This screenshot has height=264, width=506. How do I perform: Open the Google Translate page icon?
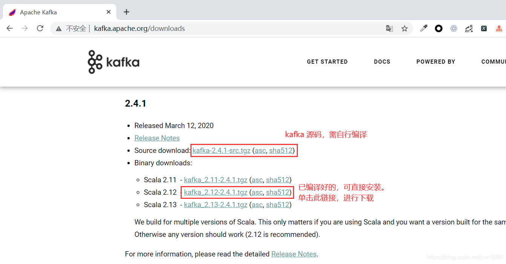tap(389, 28)
